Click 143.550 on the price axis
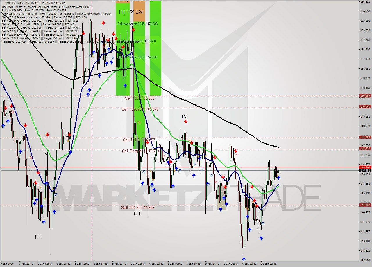 click(365, 232)
